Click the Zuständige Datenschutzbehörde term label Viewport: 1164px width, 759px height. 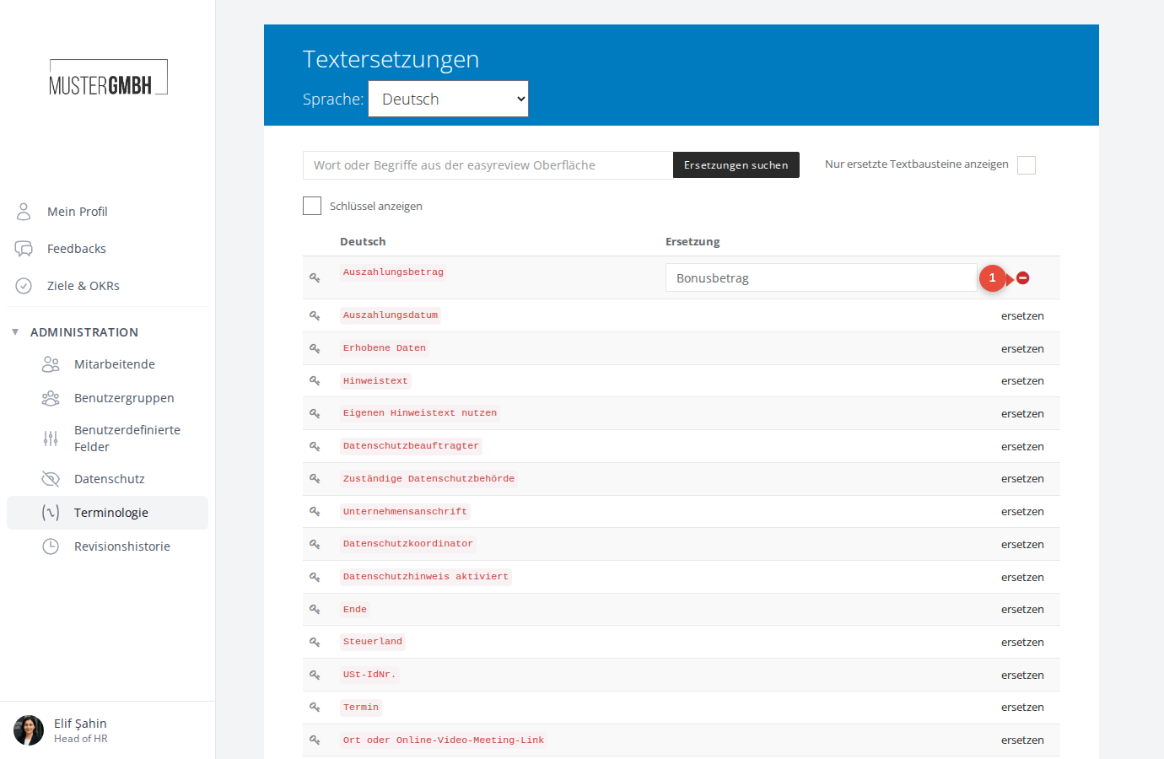[x=428, y=479]
